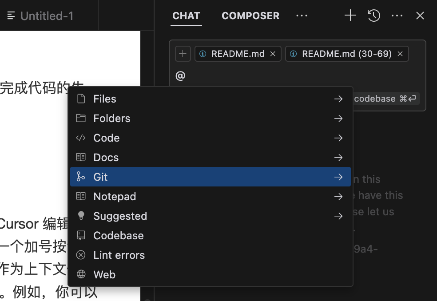Select Git from the mention menu

tap(211, 177)
